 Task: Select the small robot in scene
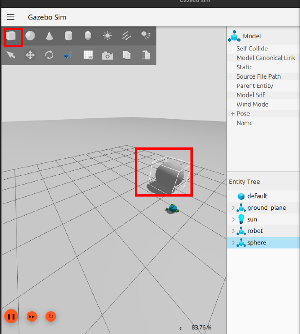(x=173, y=208)
